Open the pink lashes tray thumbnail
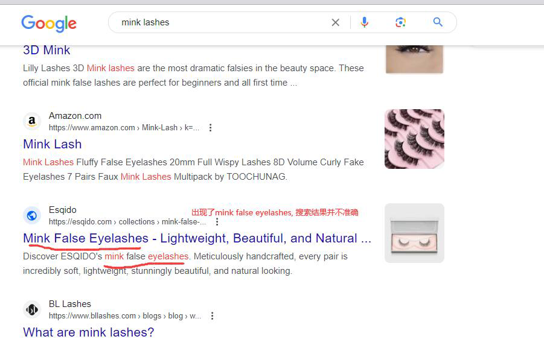The image size is (544, 345). (x=414, y=139)
